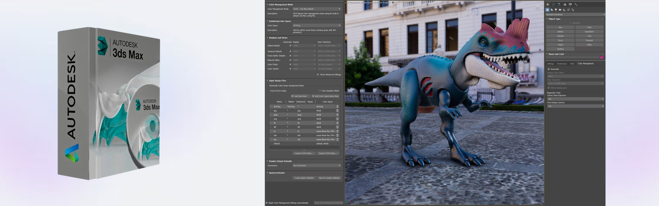Toggle Color Swatch automatic checkbox
This screenshot has width=659, height=206.
pos(290,69)
